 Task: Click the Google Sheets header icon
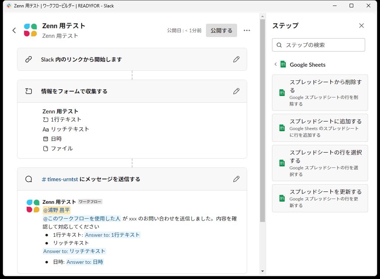[x=283, y=64]
